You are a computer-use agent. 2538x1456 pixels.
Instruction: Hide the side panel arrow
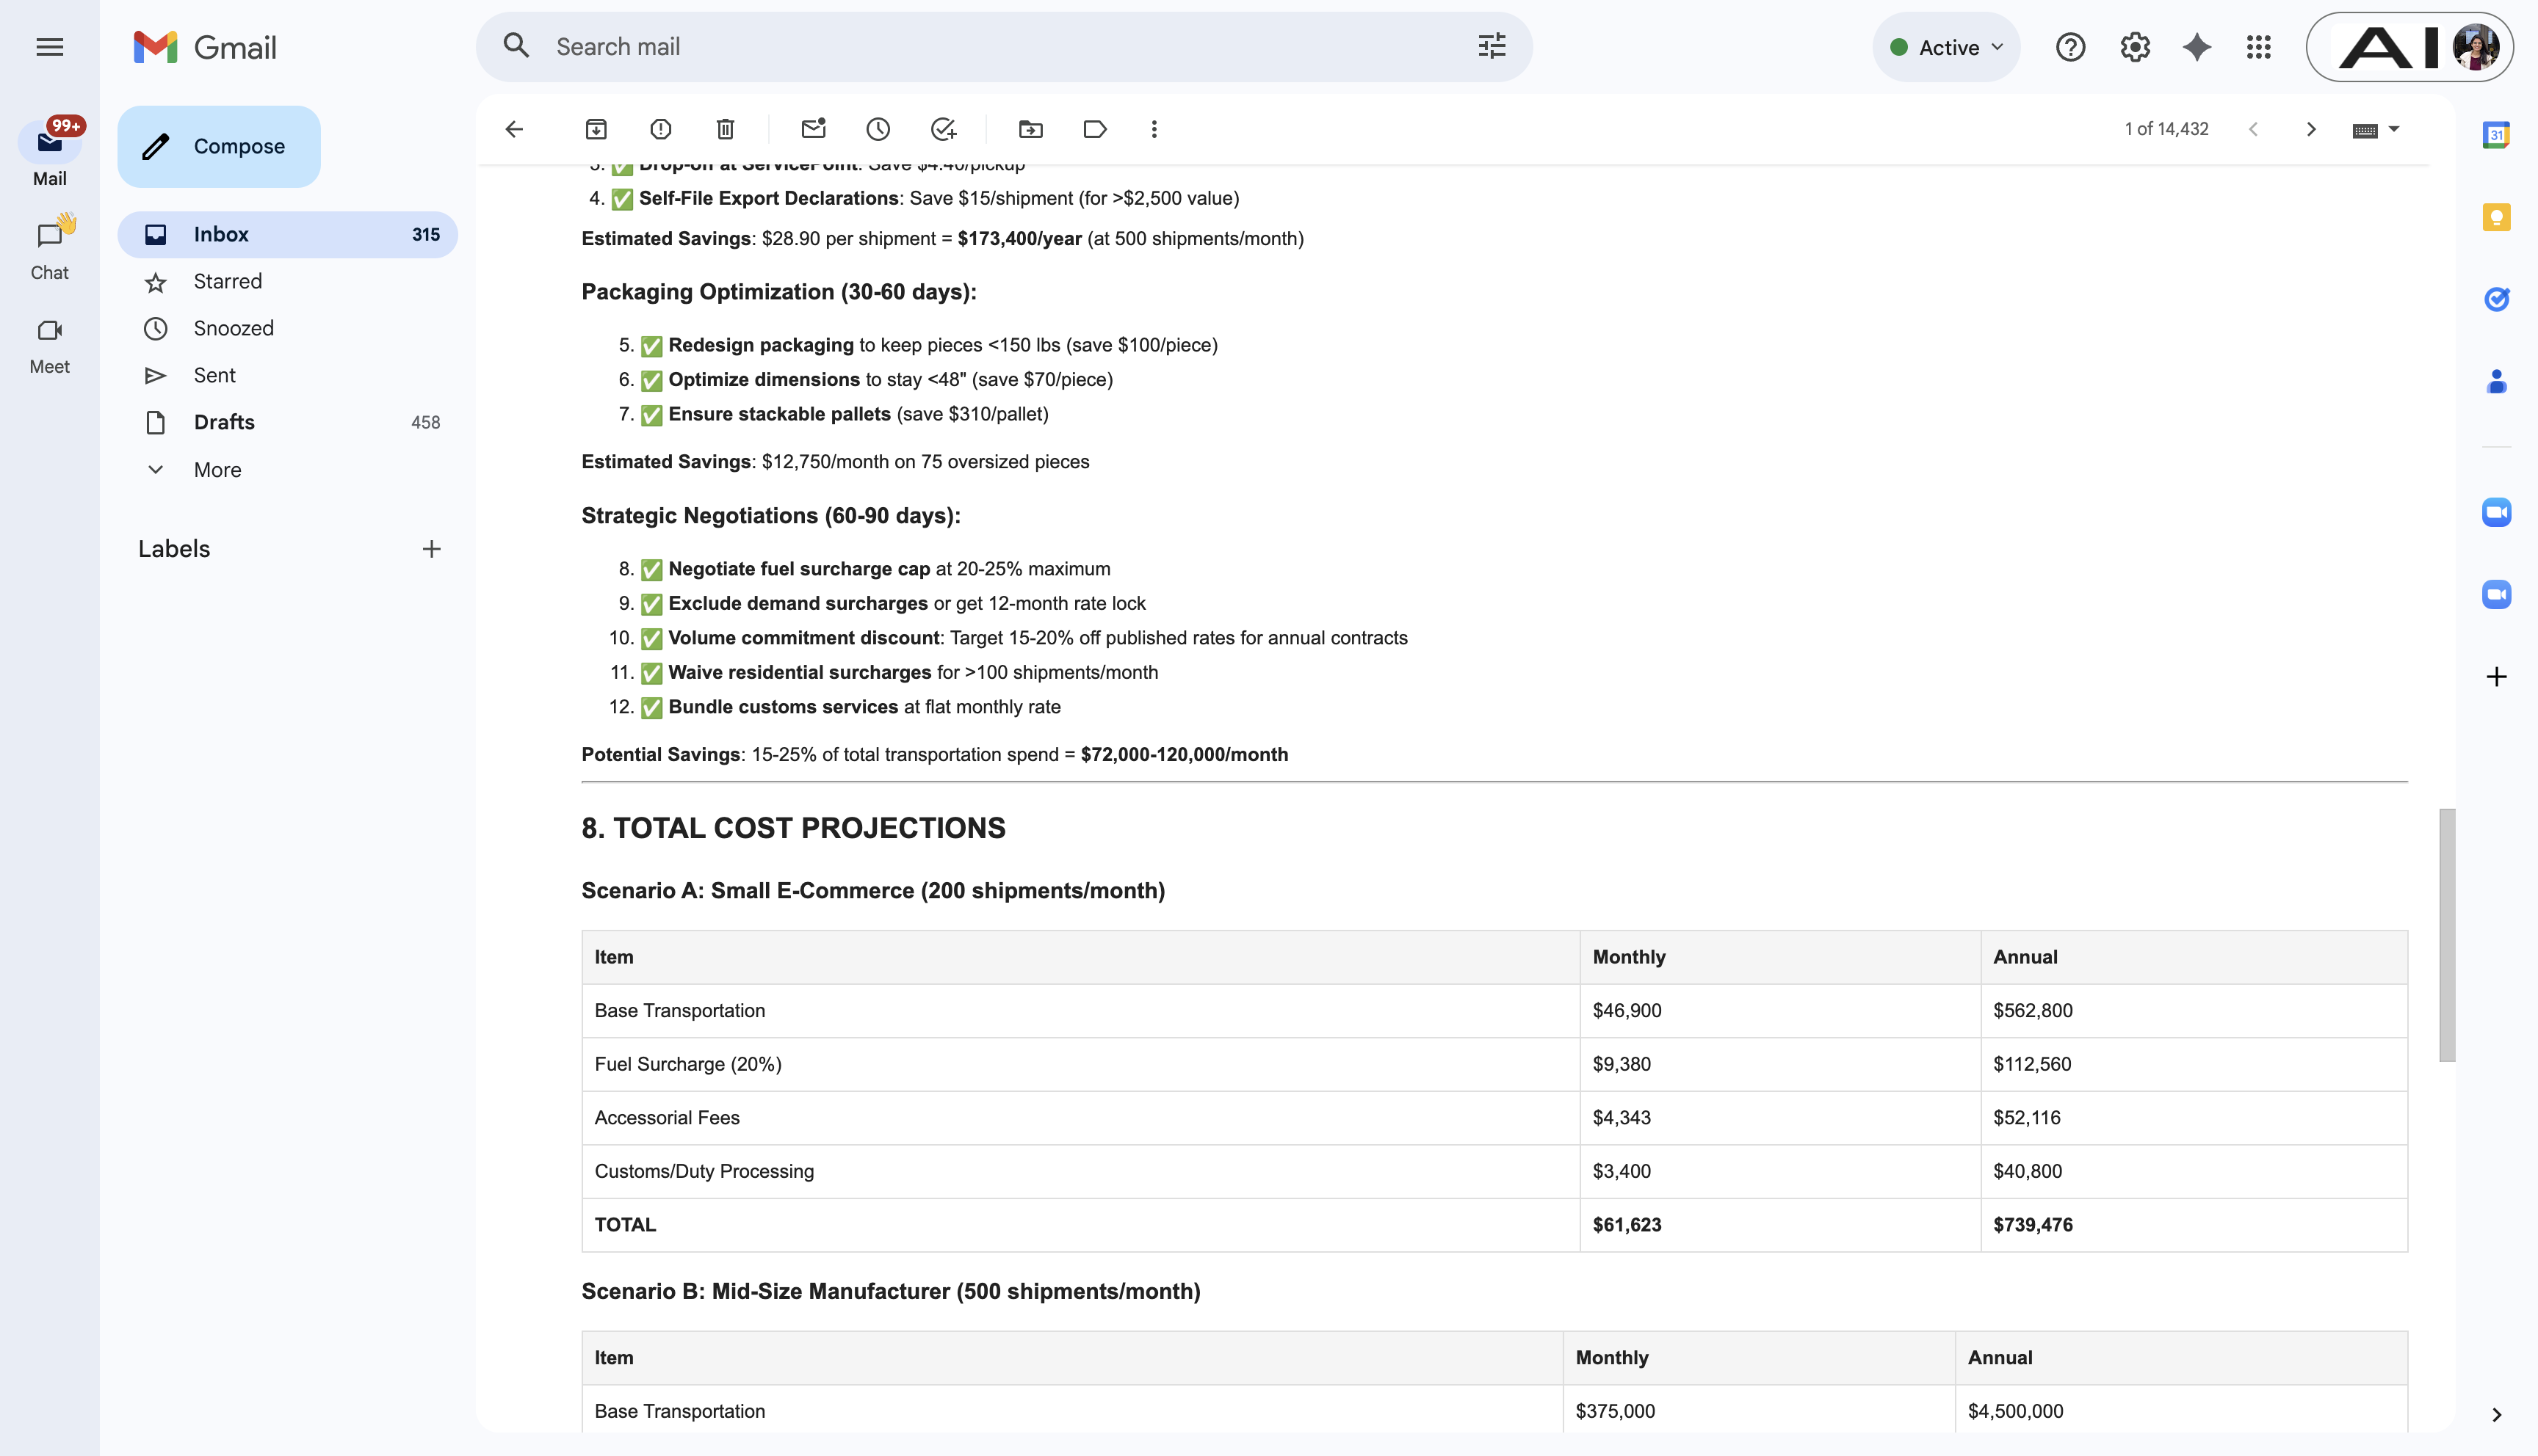(x=2496, y=1414)
